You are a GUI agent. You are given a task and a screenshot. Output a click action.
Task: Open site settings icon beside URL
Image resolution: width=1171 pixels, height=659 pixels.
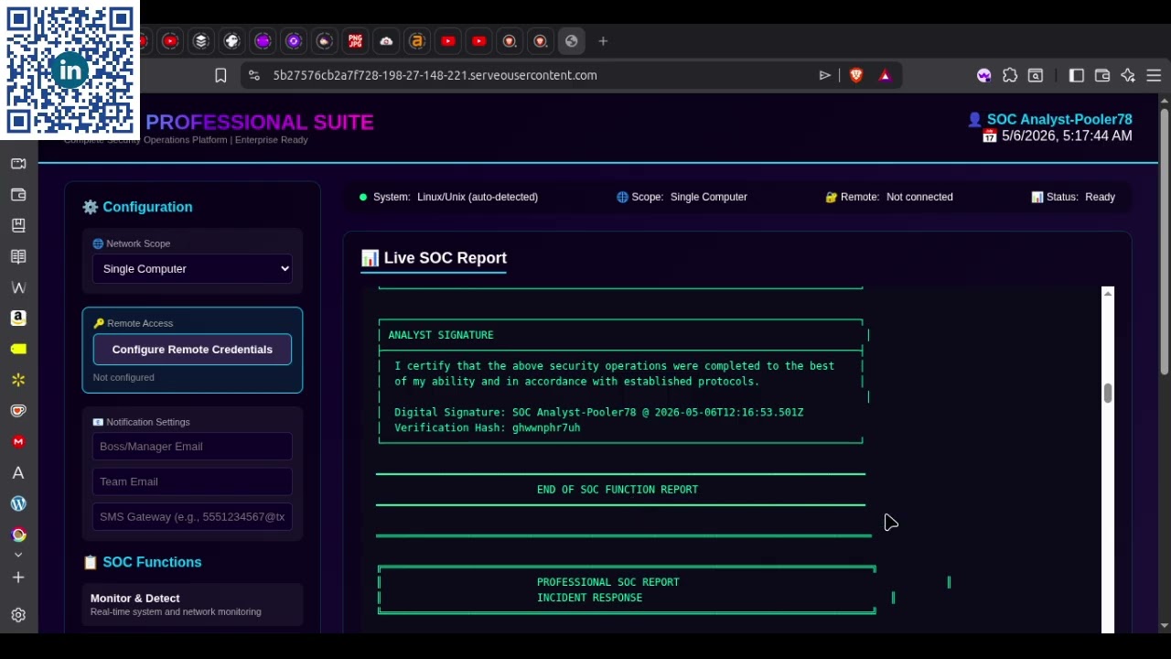254,75
